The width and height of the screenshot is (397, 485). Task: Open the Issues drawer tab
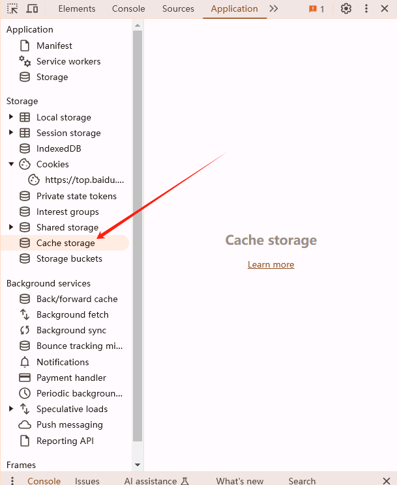coord(87,480)
